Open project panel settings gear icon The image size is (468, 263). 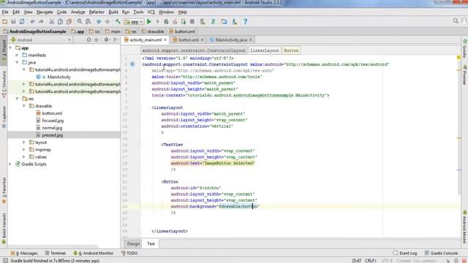106,39
